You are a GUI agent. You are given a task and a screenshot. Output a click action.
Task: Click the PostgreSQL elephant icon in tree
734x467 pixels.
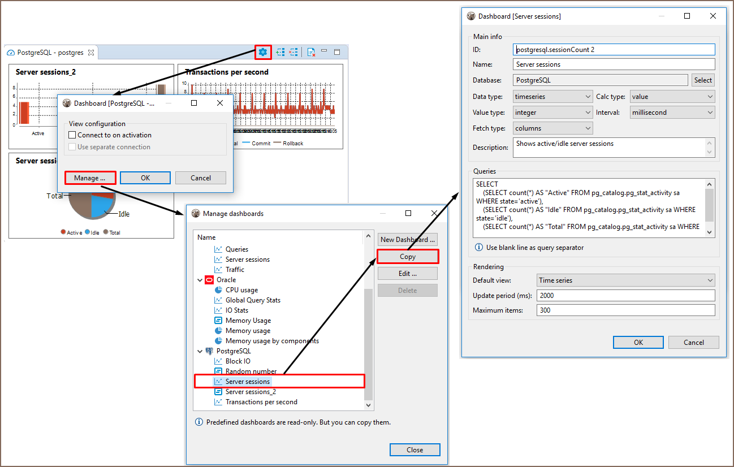209,351
